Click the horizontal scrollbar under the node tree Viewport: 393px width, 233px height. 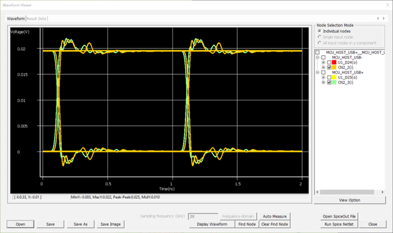[x=348, y=192]
